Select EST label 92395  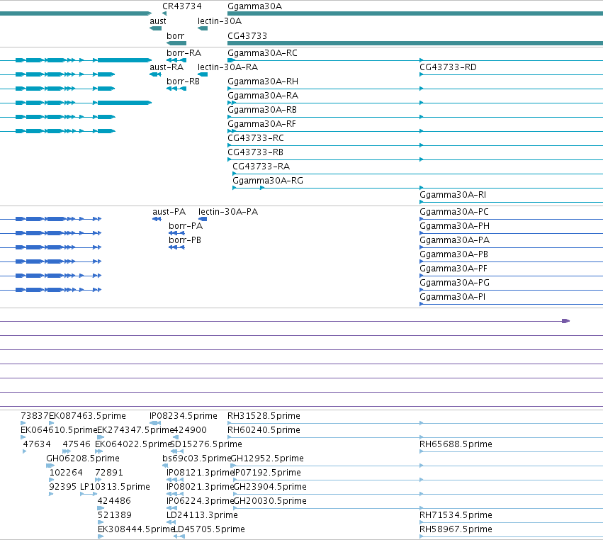tap(62, 487)
